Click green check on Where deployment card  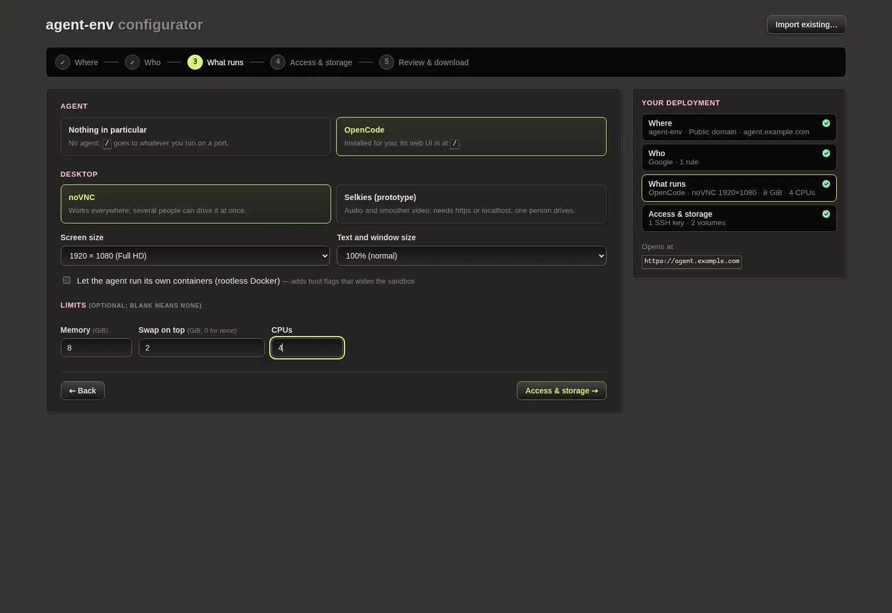coord(826,123)
